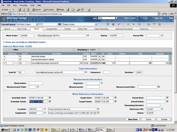This screenshot has height=132, width=177.
Task: Click the Work Order number field
Action: pos(27,36)
